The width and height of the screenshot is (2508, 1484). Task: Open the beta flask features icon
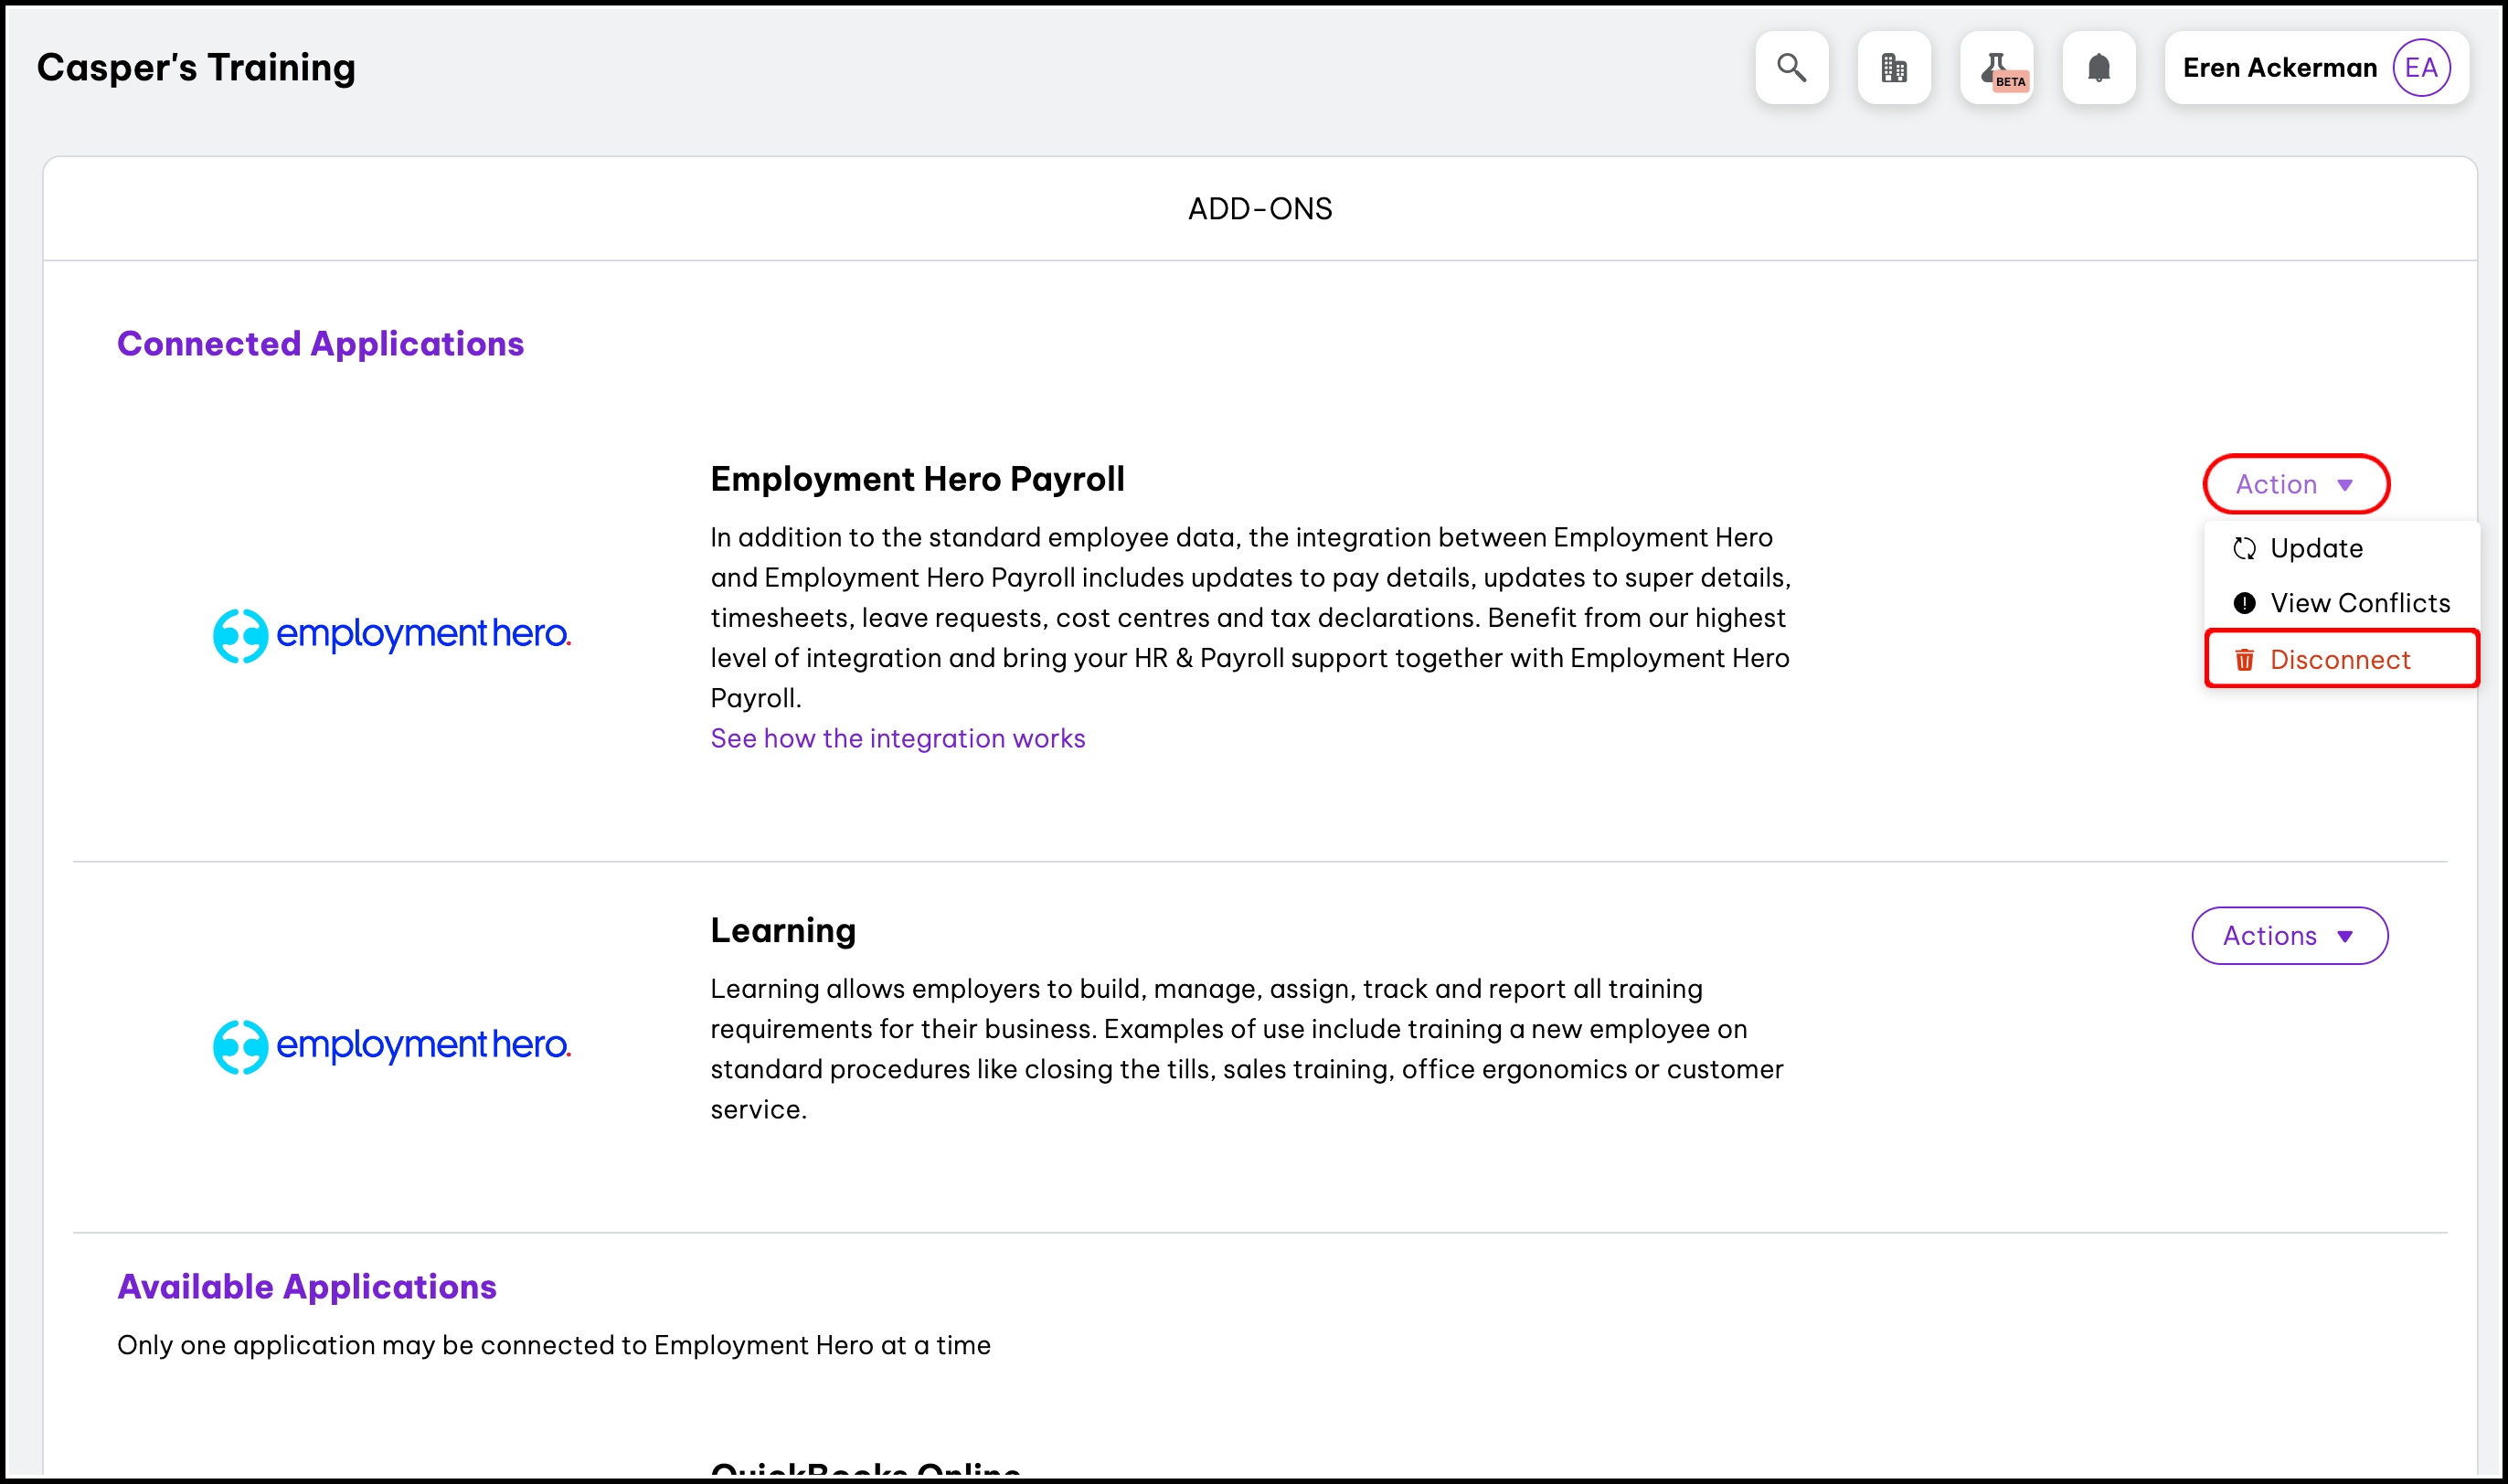(1997, 68)
